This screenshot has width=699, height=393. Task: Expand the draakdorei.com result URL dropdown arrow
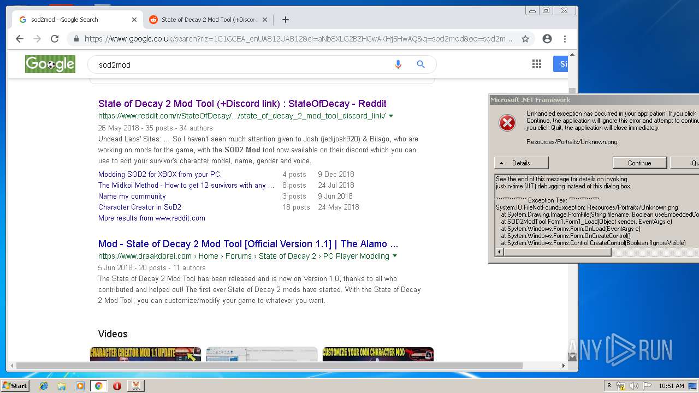pos(395,256)
